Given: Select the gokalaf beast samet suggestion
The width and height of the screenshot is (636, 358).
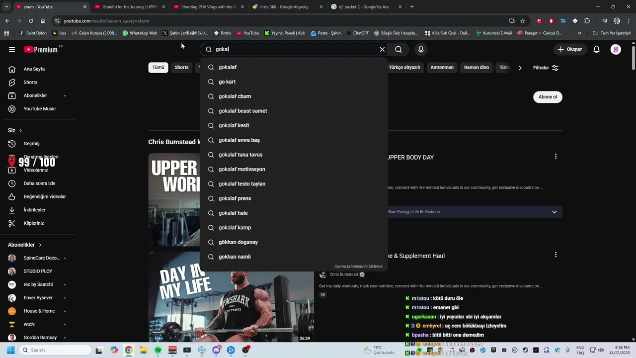Looking at the screenshot, I should coord(294,111).
